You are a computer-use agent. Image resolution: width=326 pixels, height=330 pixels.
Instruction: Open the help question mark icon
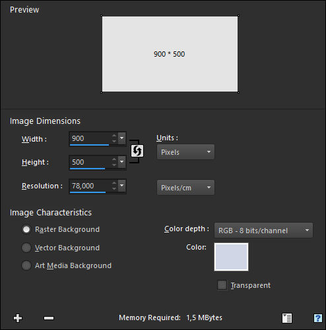(317, 318)
